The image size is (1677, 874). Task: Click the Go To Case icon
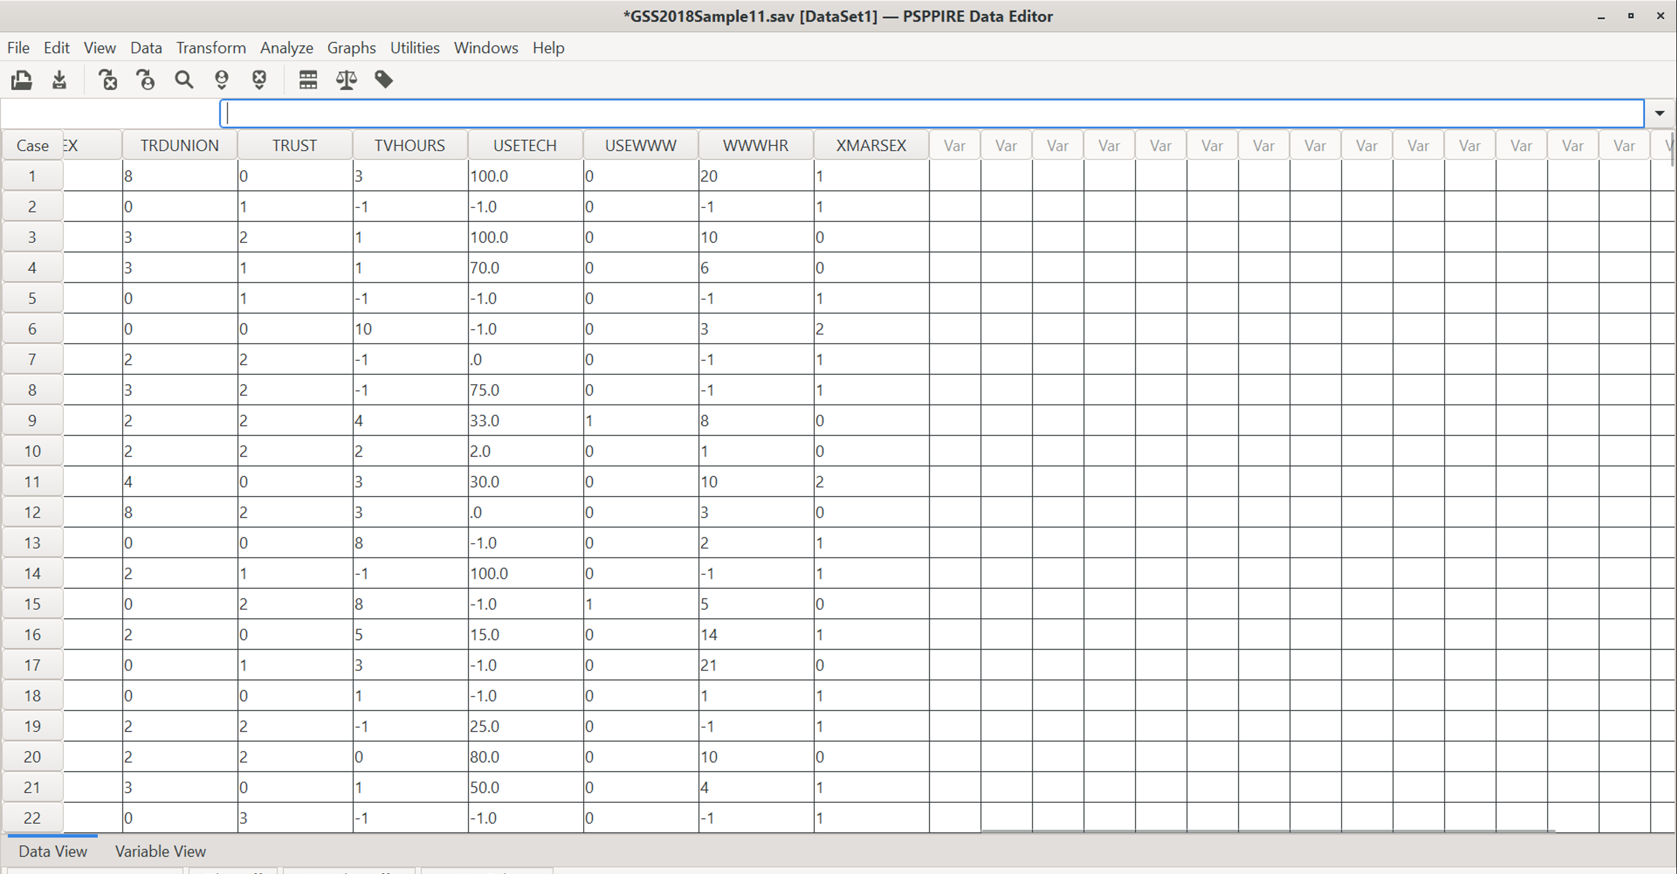click(x=146, y=80)
